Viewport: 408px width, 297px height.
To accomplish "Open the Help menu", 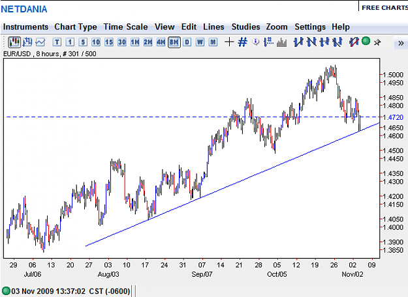I will point(340,27).
